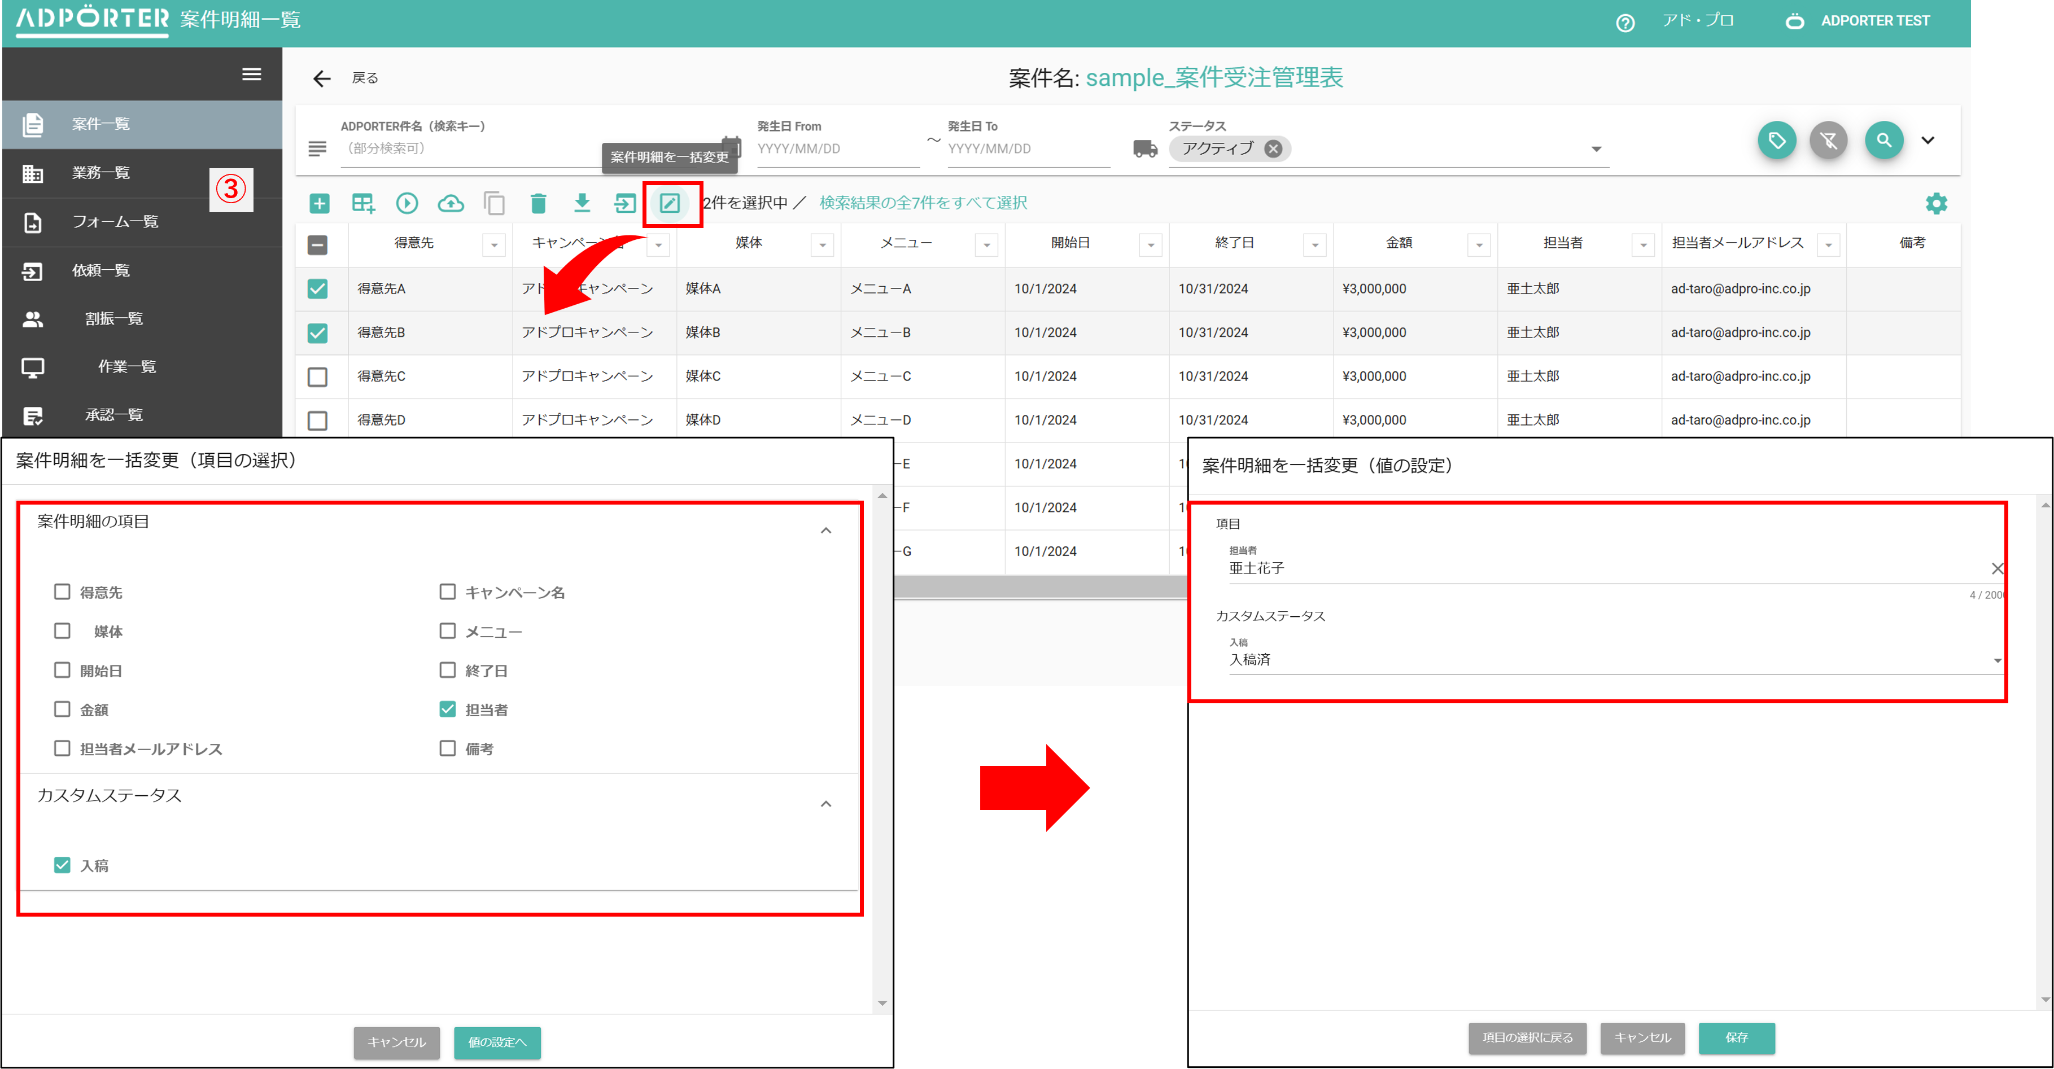This screenshot has width=2054, height=1069.
Task: Click the tag label round button
Action: click(1777, 141)
